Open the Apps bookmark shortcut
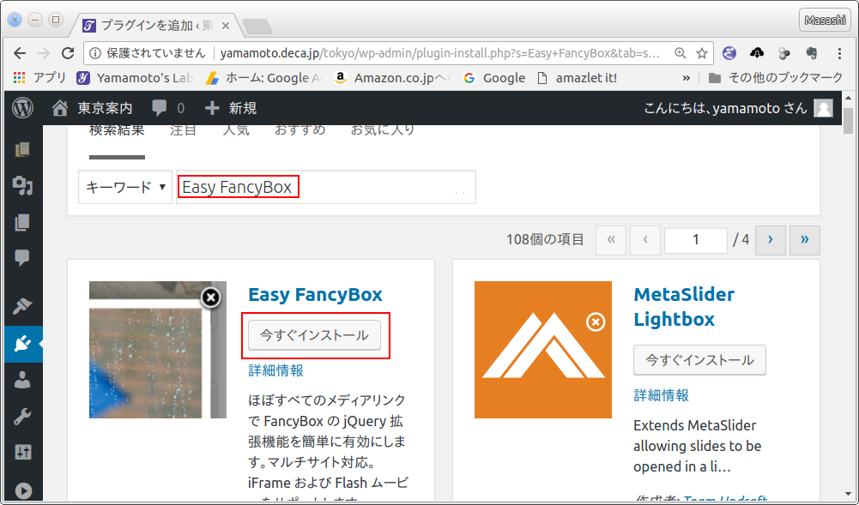The width and height of the screenshot is (859, 505). pos(39,78)
